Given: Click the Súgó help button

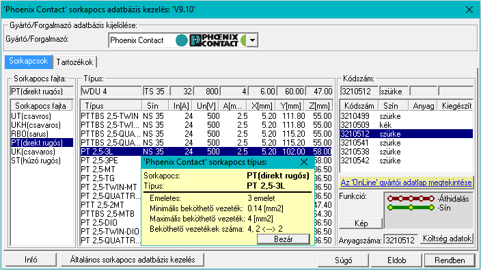Looking at the screenshot, I should tap(344, 260).
